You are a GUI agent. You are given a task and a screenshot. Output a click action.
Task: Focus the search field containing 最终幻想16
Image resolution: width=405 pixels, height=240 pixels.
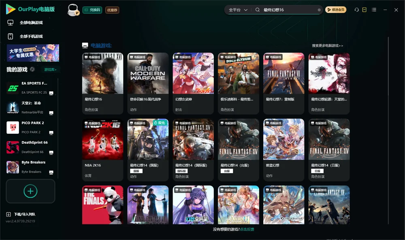[x=289, y=10]
